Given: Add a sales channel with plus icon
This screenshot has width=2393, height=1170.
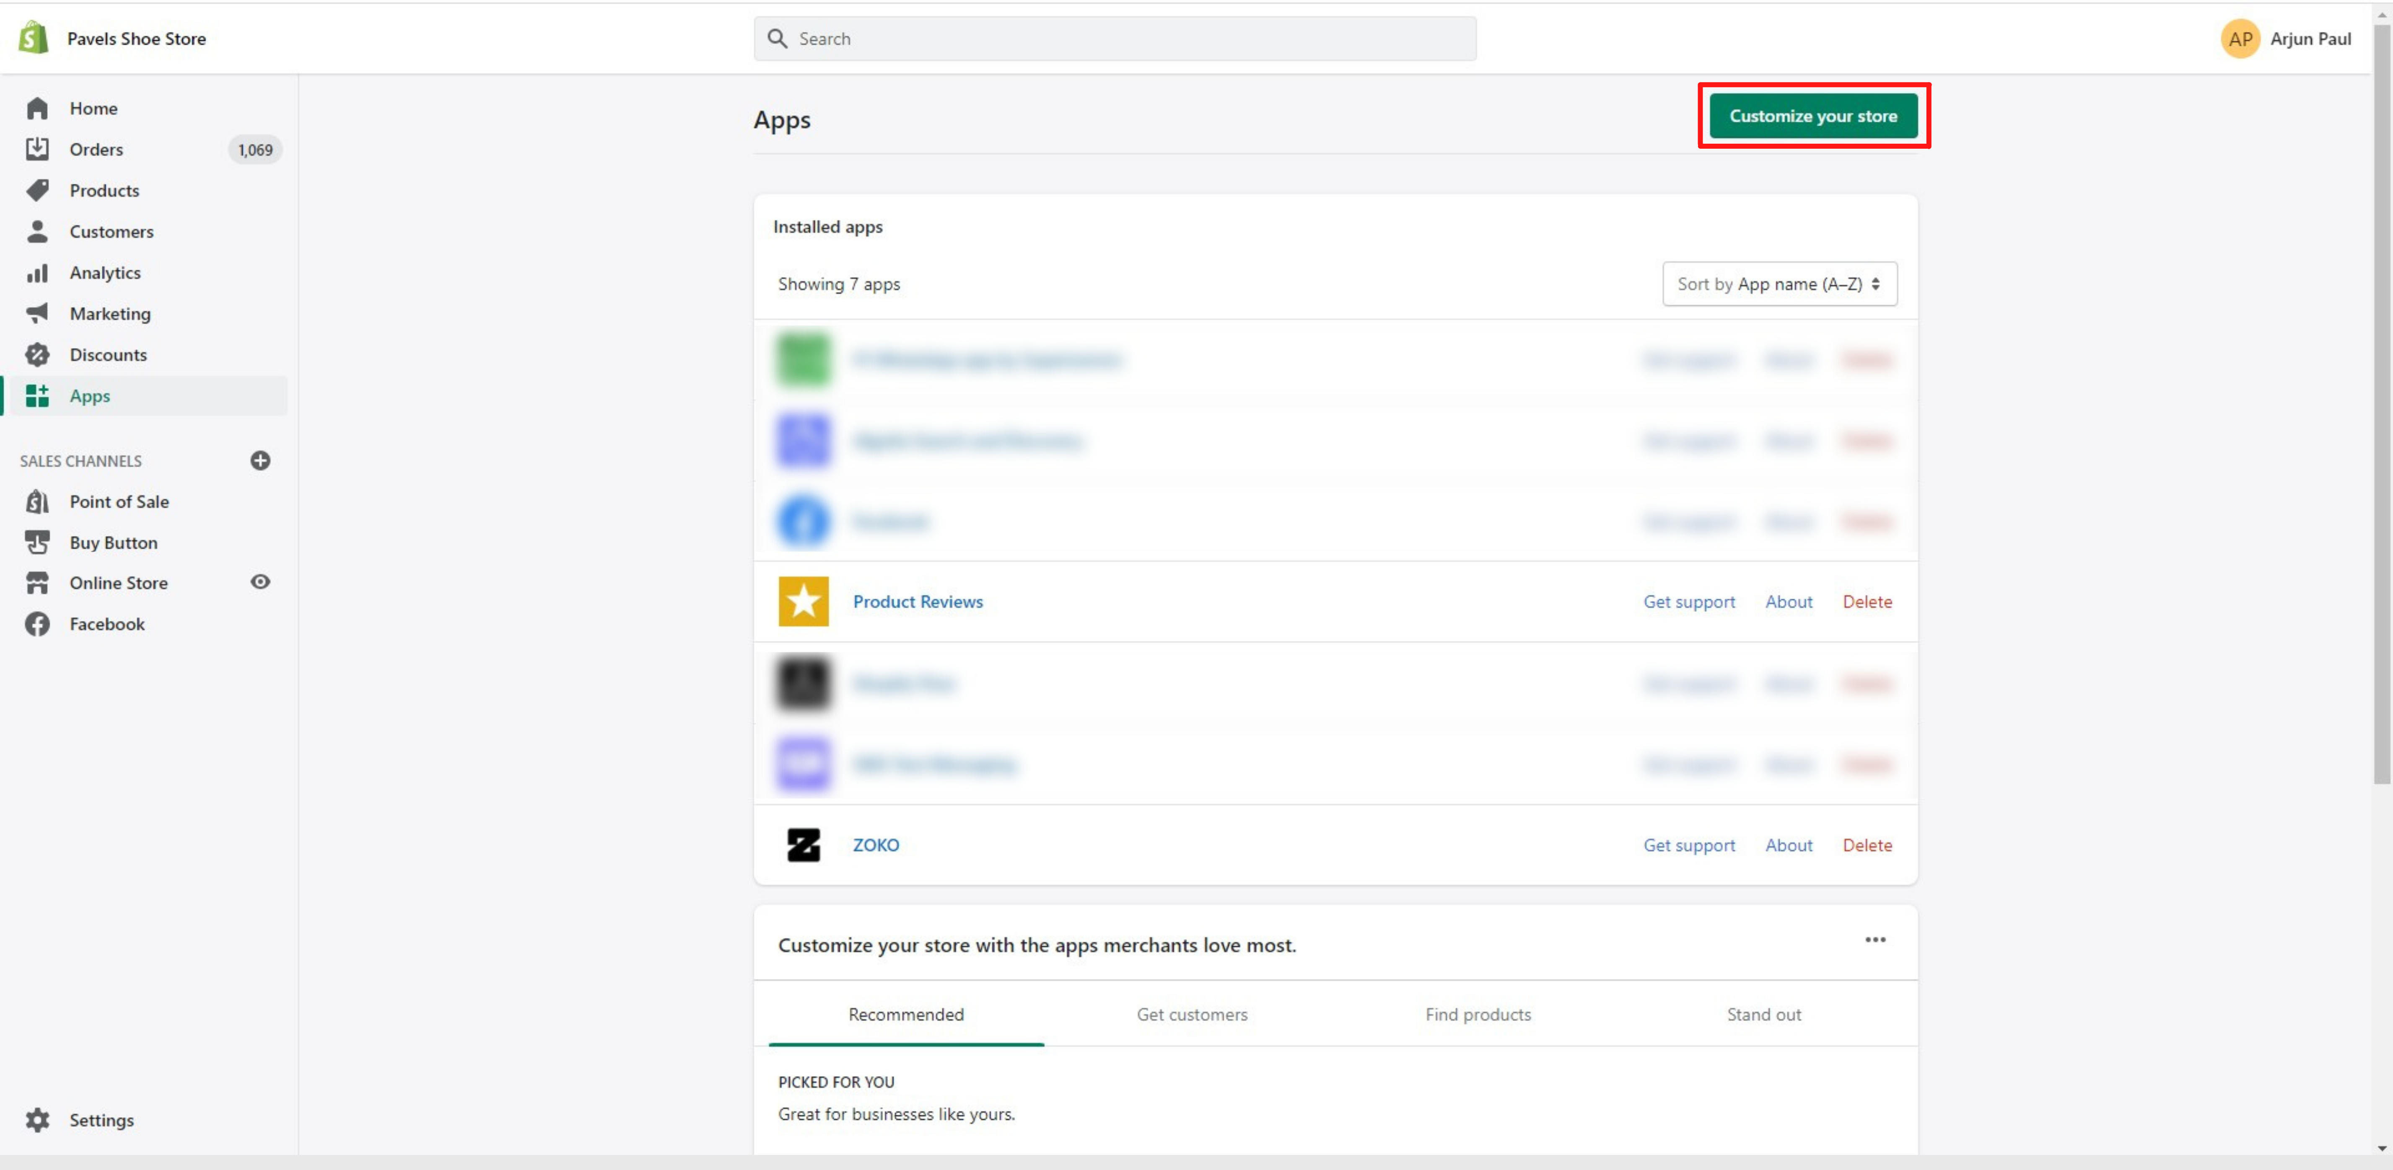Looking at the screenshot, I should click(260, 460).
